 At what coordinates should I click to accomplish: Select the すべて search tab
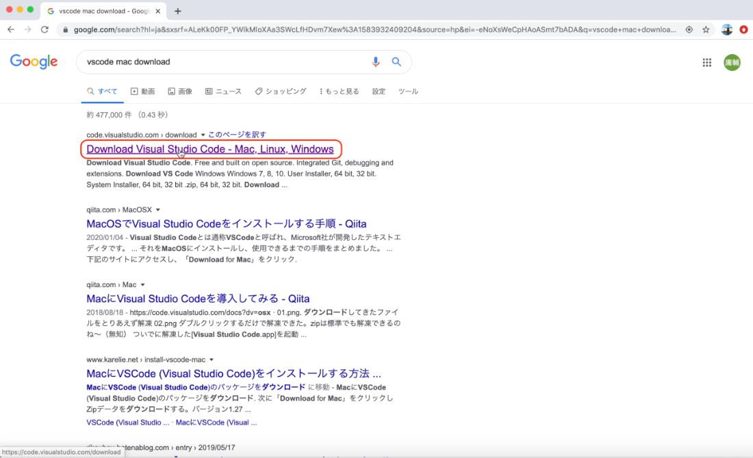(x=102, y=91)
